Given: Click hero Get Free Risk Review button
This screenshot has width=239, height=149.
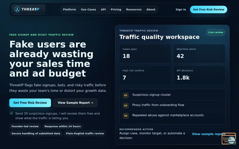Looking at the screenshot, I should (x=30, y=103).
